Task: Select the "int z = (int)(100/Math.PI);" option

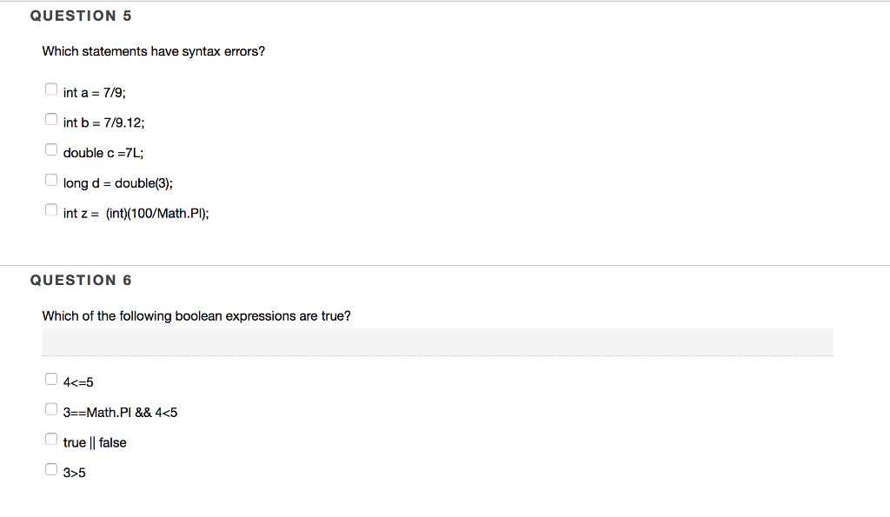Action: pyautogui.click(x=51, y=209)
